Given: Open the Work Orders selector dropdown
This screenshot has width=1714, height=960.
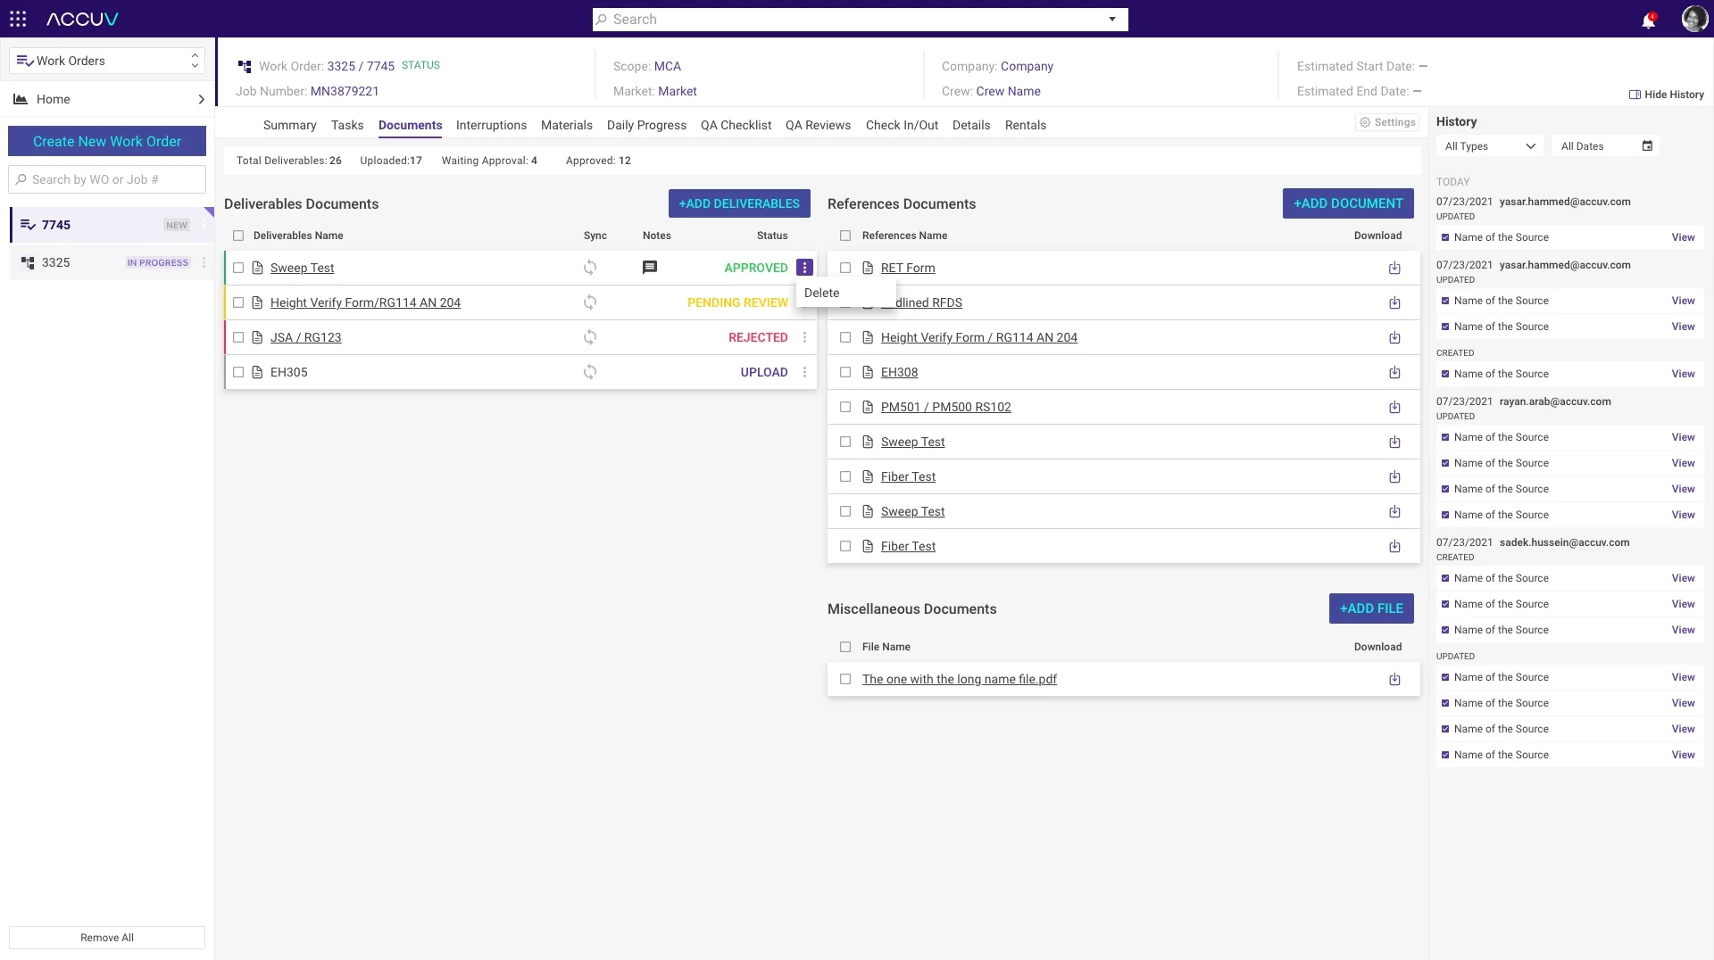Looking at the screenshot, I should (107, 61).
